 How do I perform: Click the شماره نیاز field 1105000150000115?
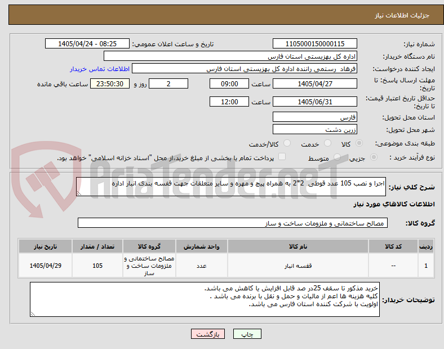(314, 43)
